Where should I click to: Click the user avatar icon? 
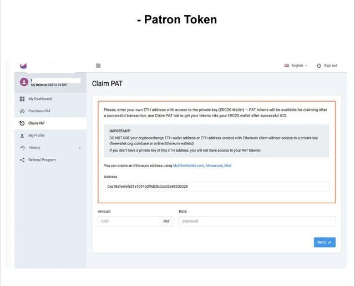pos(24,82)
